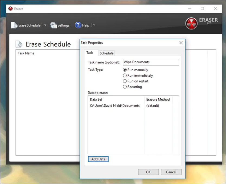
Task: Expand the Erase Schedule dropdown arrow
Action: (x=45, y=25)
